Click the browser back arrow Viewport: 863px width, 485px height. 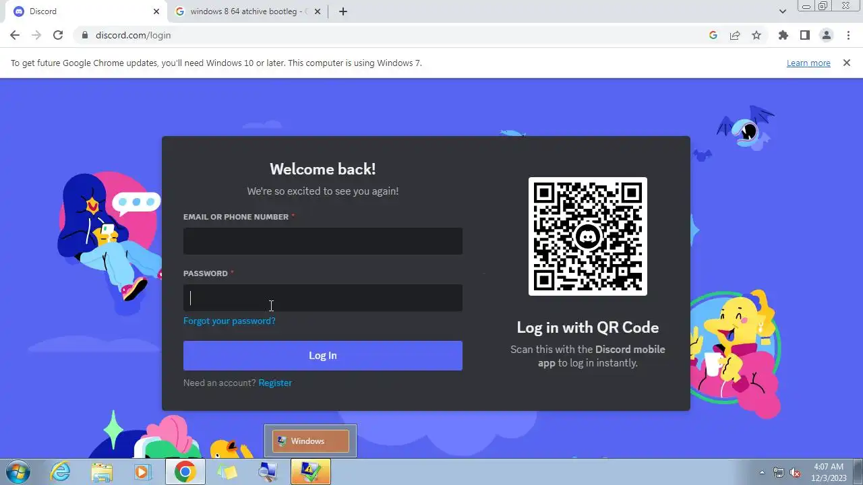15,35
